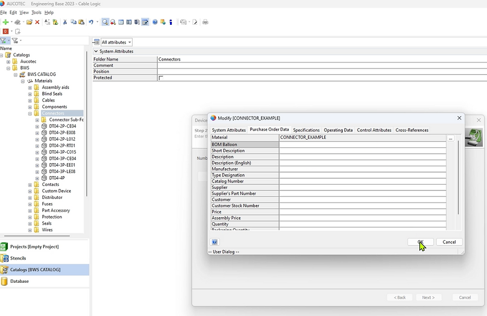
Task: Click the Copy icon
Action: 74,22
